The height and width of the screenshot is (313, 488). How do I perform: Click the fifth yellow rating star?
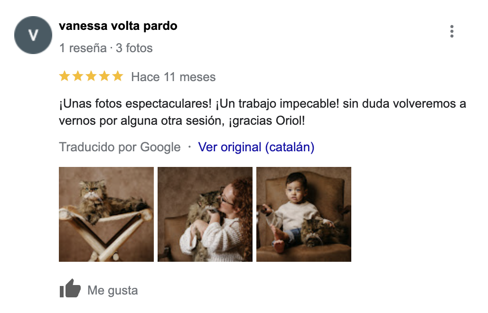117,76
